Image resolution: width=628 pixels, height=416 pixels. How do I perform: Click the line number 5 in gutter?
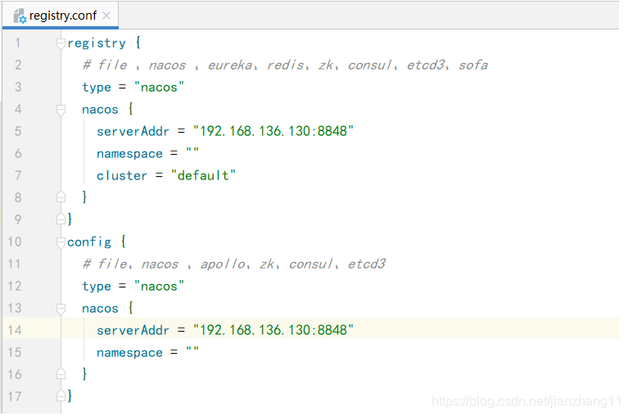(x=18, y=131)
